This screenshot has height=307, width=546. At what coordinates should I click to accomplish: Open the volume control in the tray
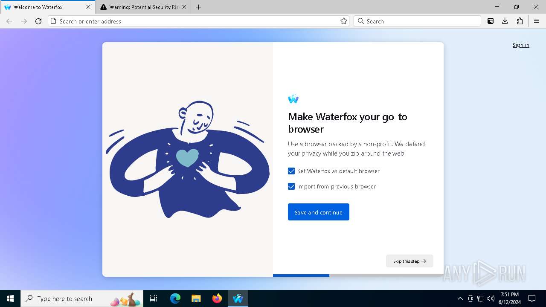[x=491, y=298]
